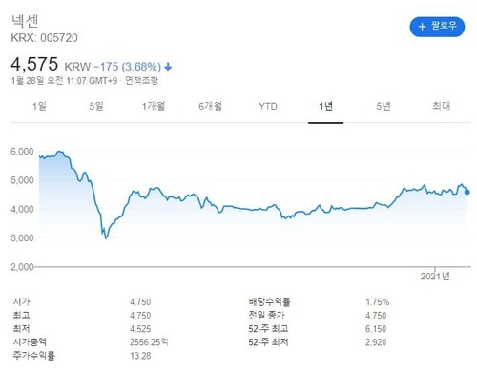Click the 6,000 y-axis label
Screen dimensions: 477x371
click(x=22, y=152)
